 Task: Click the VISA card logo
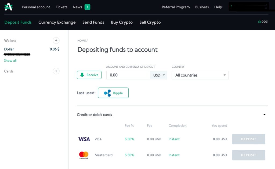click(x=84, y=139)
